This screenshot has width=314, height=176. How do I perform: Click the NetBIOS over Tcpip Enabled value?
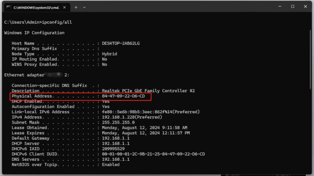coord(110,165)
